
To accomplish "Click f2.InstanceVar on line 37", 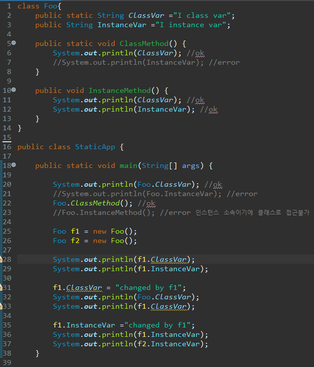I will tap(169, 344).
